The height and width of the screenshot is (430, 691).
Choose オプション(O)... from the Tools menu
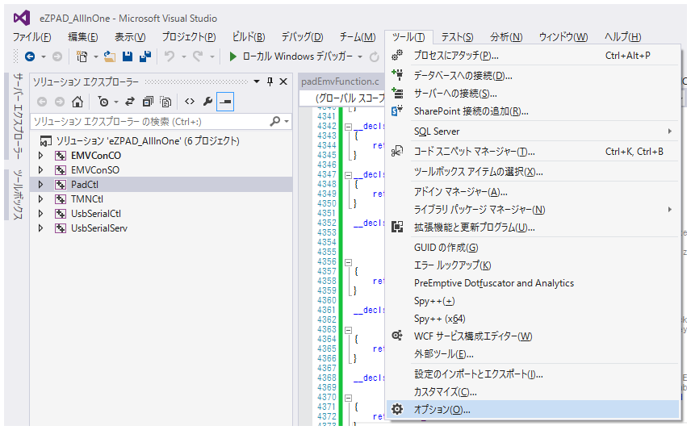click(x=532, y=409)
